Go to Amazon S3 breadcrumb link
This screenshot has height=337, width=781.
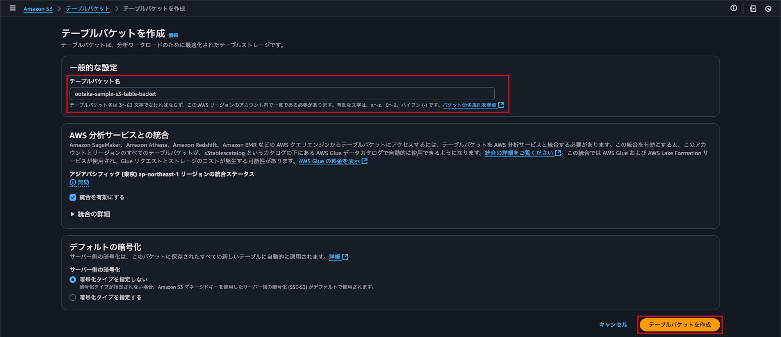coord(38,9)
